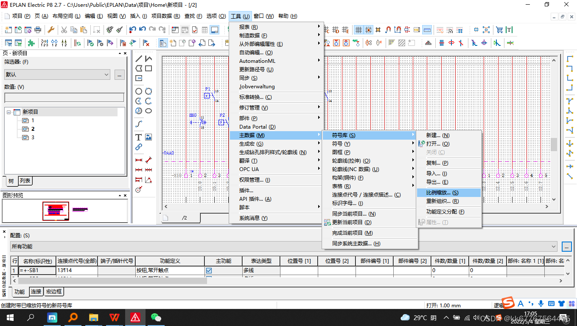Select the Text insert tool
The height and width of the screenshot is (326, 577).
tap(139, 137)
